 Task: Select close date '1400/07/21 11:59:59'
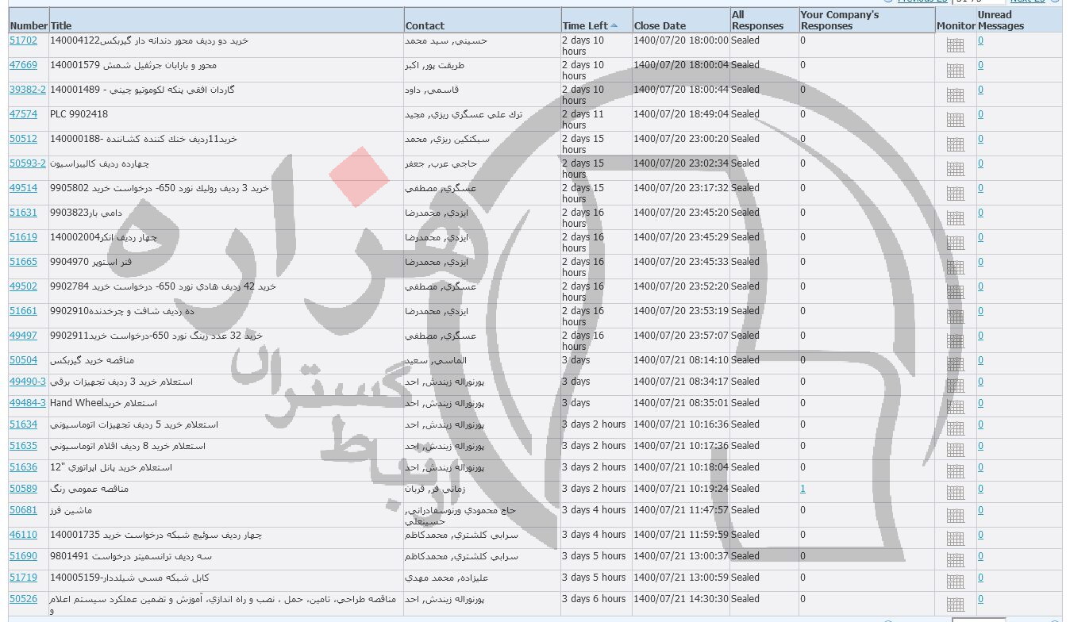pos(681,535)
